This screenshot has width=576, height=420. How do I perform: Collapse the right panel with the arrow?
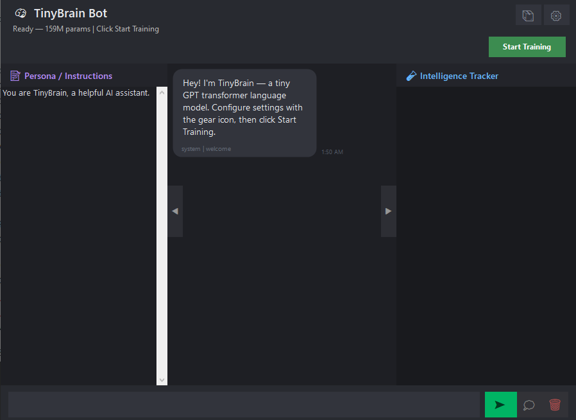coord(388,211)
